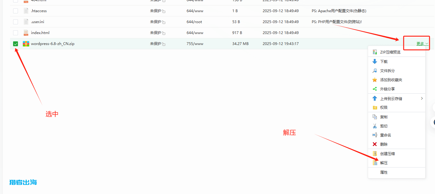
Task: Click the wordpress zip archive file icon
Action: point(26,44)
